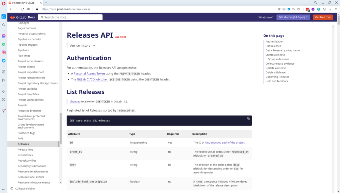Close the Releases API tab

pyautogui.click(x=41, y=3)
